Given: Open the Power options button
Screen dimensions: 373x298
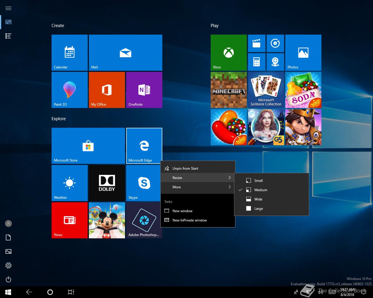Looking at the screenshot, I should [8, 279].
